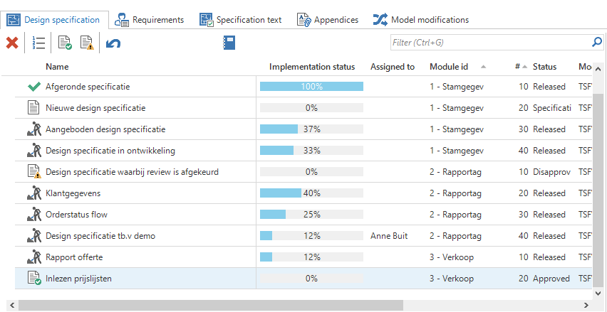Viewport: 607px width, 312px height.
Task: Open the Specification text tab
Action: (241, 20)
